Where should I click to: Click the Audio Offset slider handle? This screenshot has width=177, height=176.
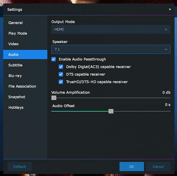(x=111, y=111)
